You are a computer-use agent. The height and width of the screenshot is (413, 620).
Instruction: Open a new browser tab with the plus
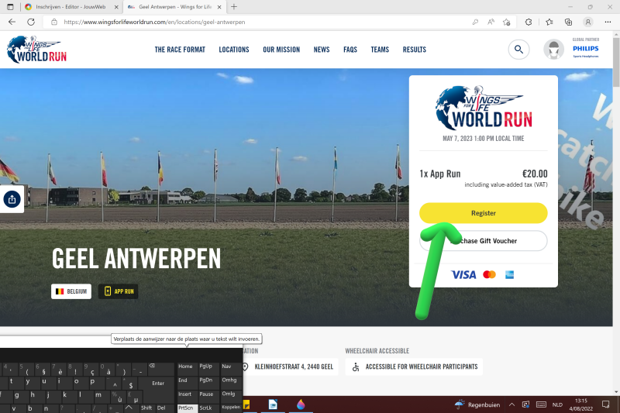click(234, 7)
